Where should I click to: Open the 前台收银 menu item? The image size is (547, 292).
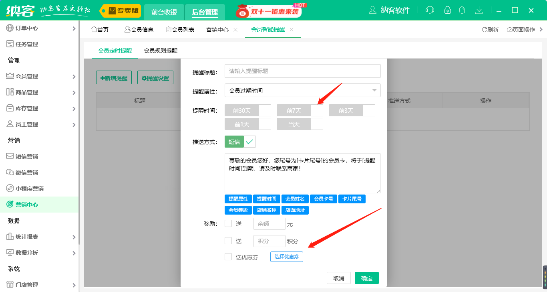coord(164,12)
